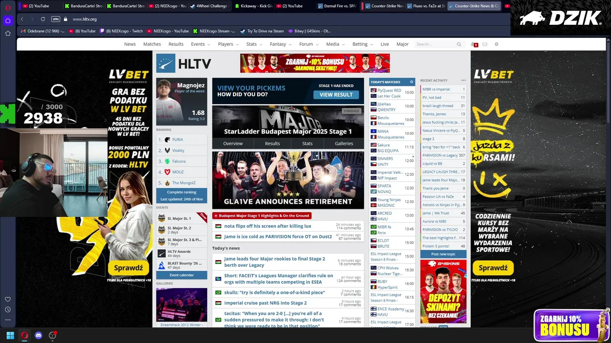Open the Windows Start button
Image resolution: width=611 pixels, height=343 pixels.
10,335
